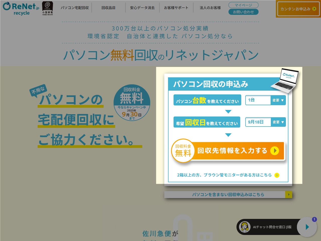This screenshot has width=321, height=241.
Task: Open お問い合わせ page
Action: click(243, 12)
